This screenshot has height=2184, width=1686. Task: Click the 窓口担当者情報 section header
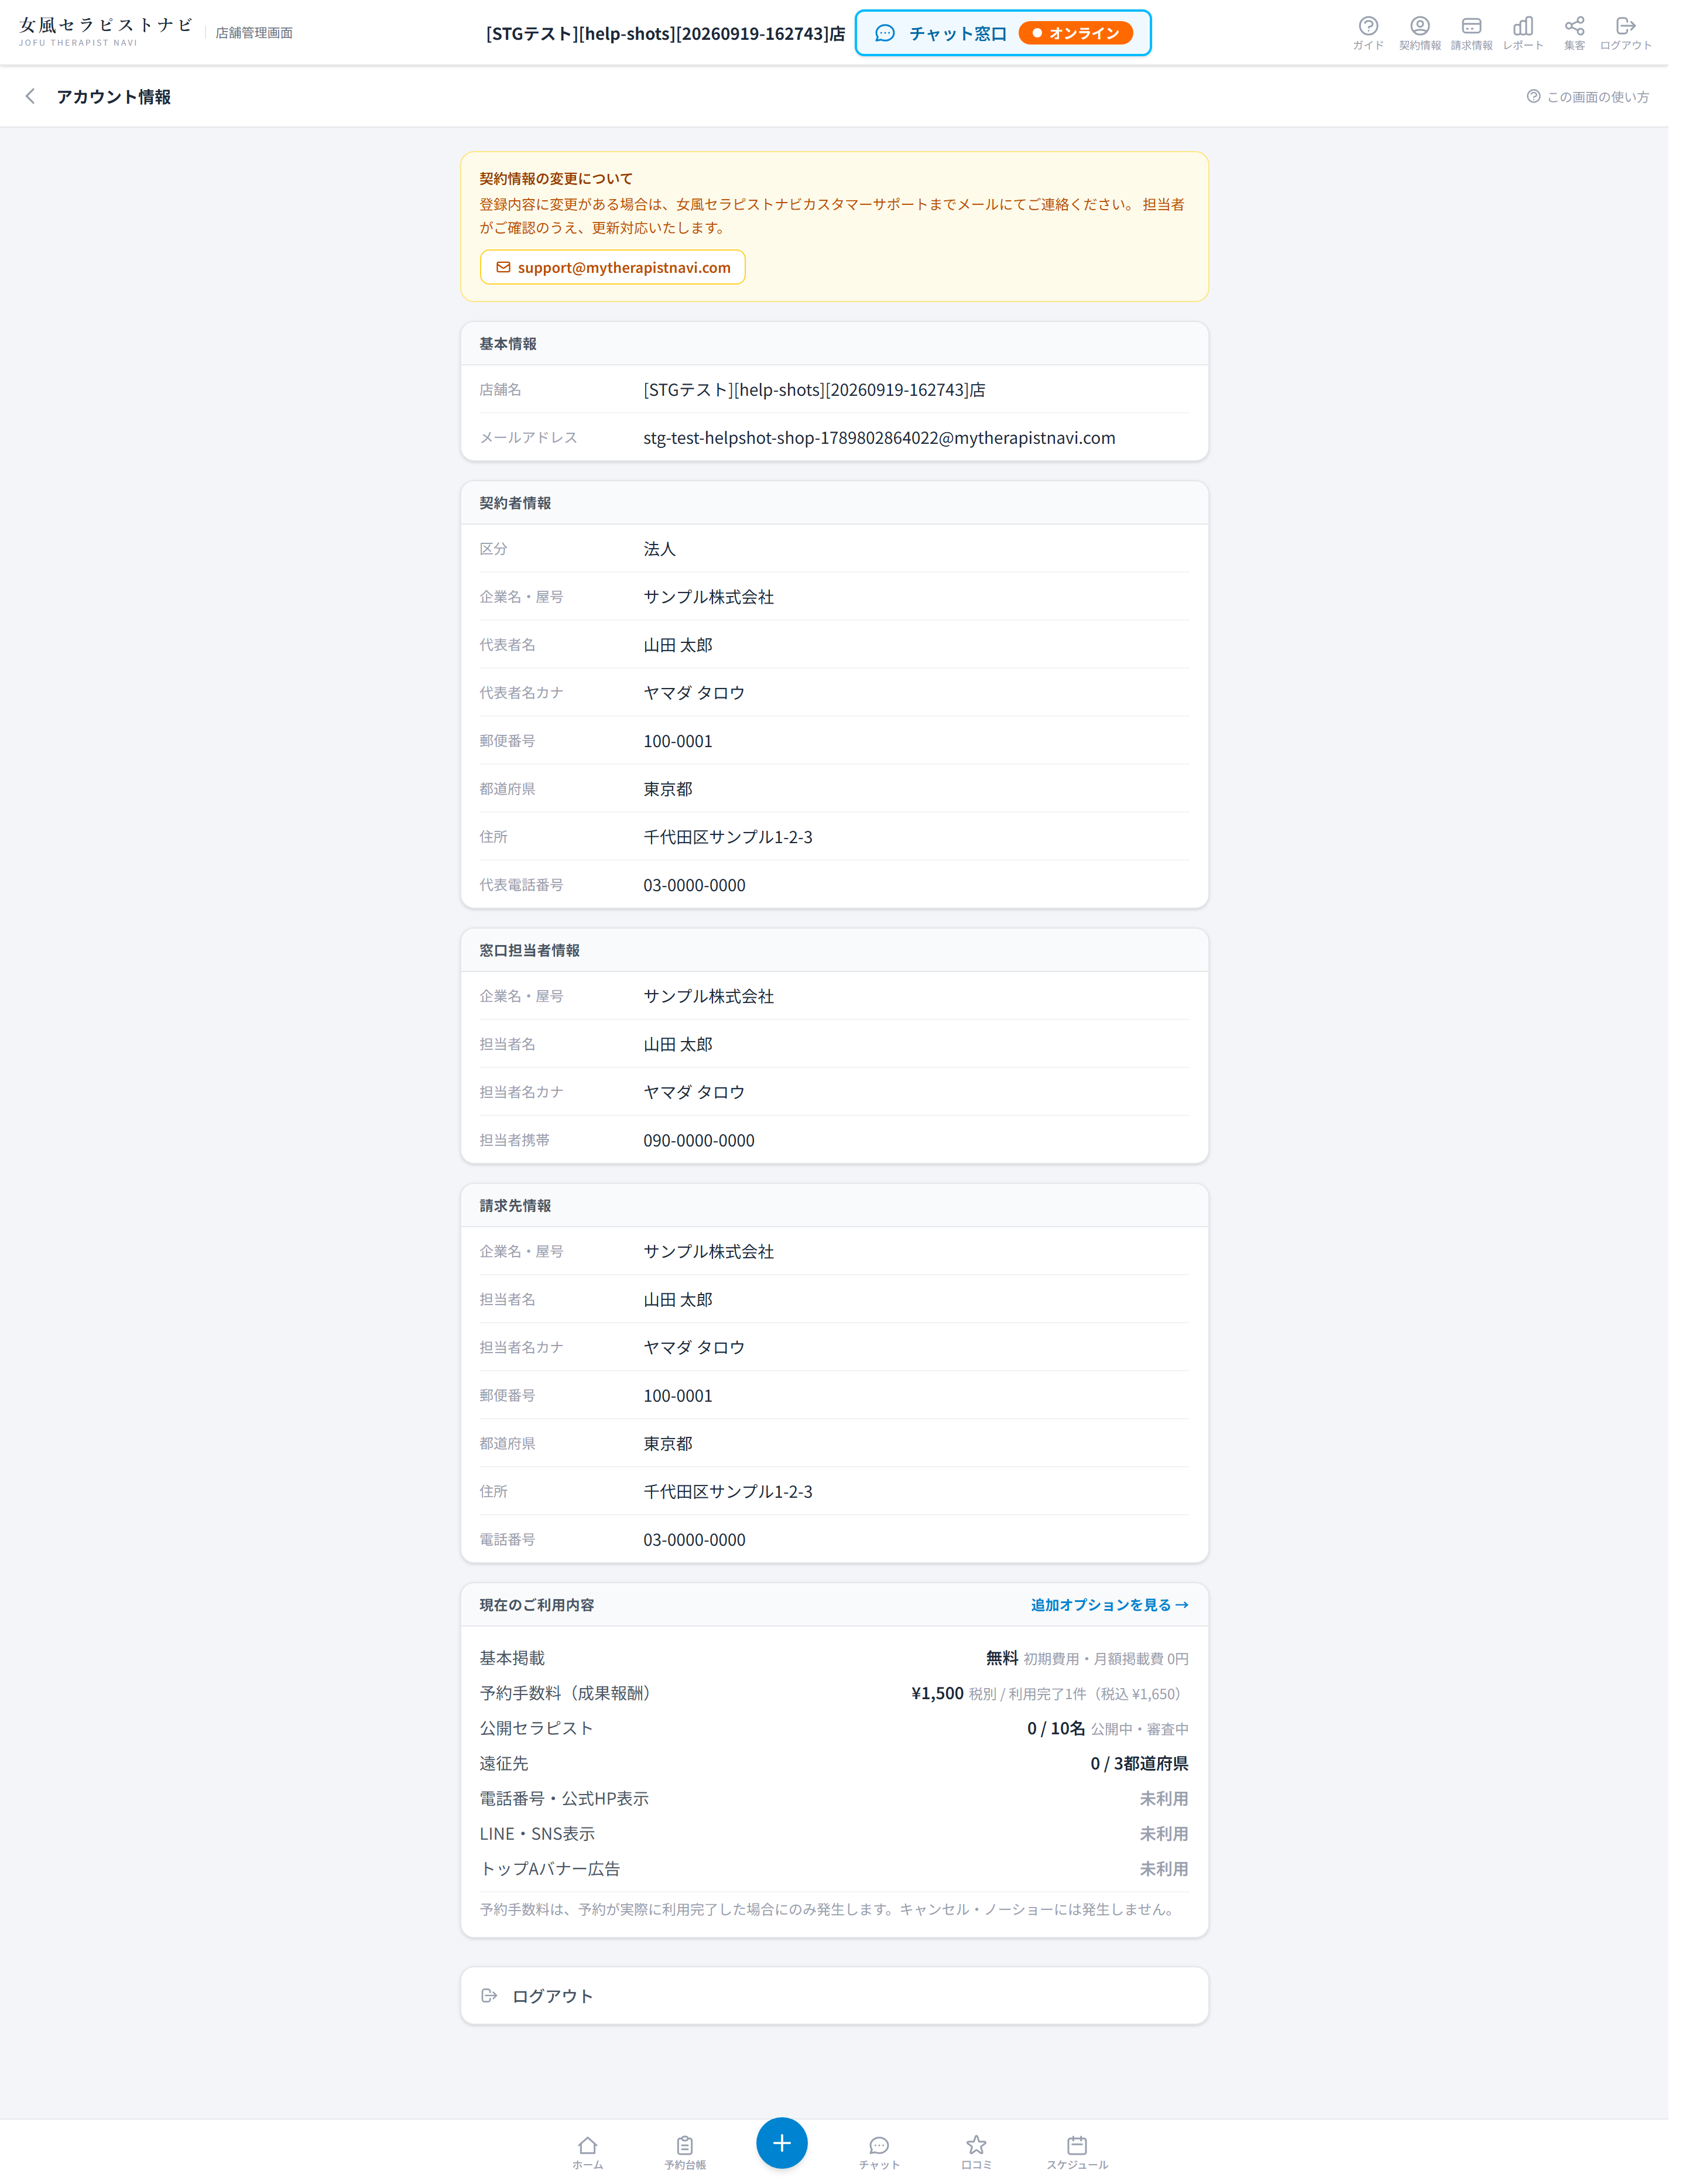pos(529,950)
